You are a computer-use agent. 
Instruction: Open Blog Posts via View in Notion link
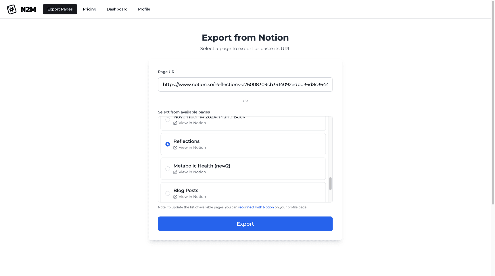pos(192,197)
